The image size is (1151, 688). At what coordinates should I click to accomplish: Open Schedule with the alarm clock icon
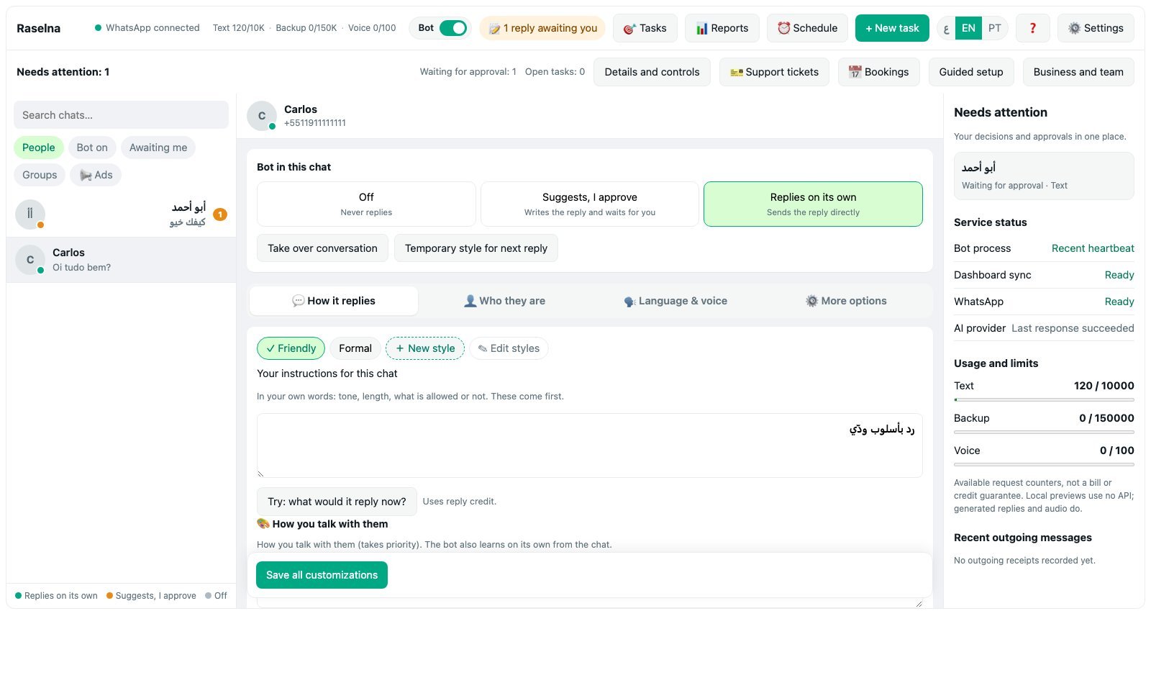coord(807,28)
